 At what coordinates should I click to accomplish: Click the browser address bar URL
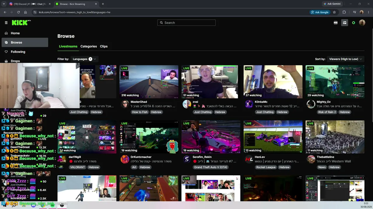pos(75,12)
